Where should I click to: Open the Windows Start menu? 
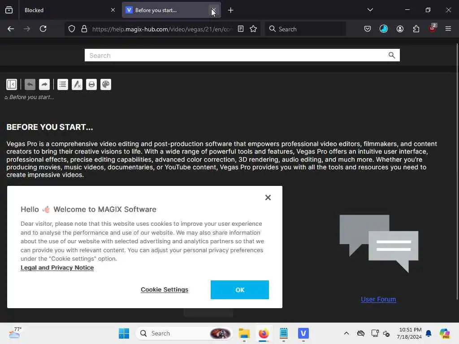(x=124, y=333)
